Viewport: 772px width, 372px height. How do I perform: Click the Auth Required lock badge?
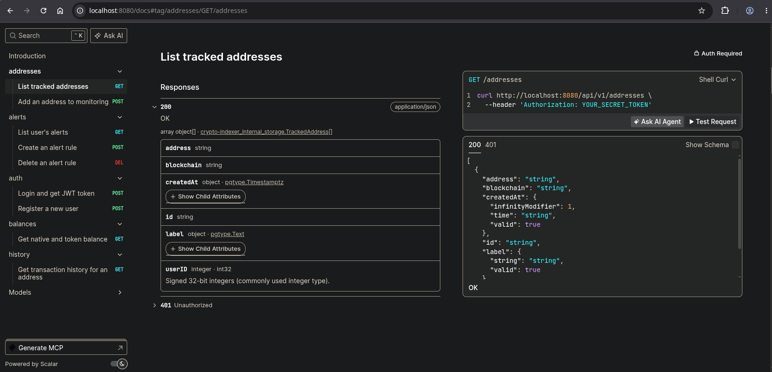pos(718,54)
